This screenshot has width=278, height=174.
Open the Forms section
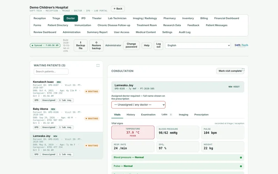(x=37, y=25)
